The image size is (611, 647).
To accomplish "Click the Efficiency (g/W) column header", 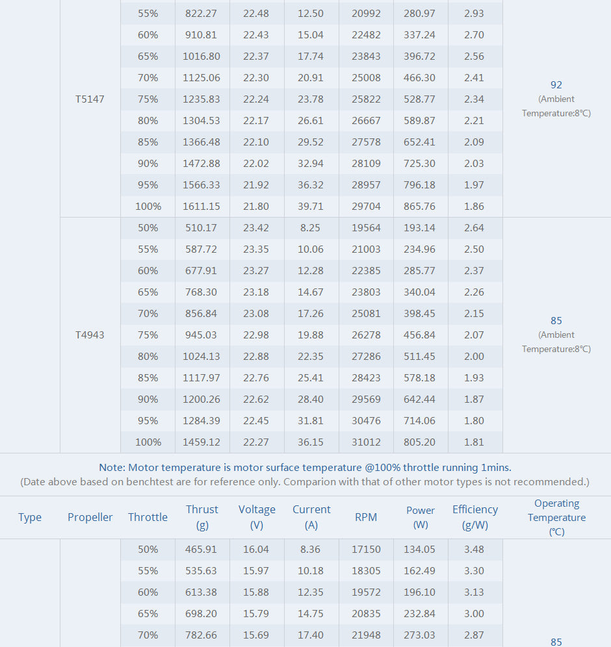I will pos(475,517).
